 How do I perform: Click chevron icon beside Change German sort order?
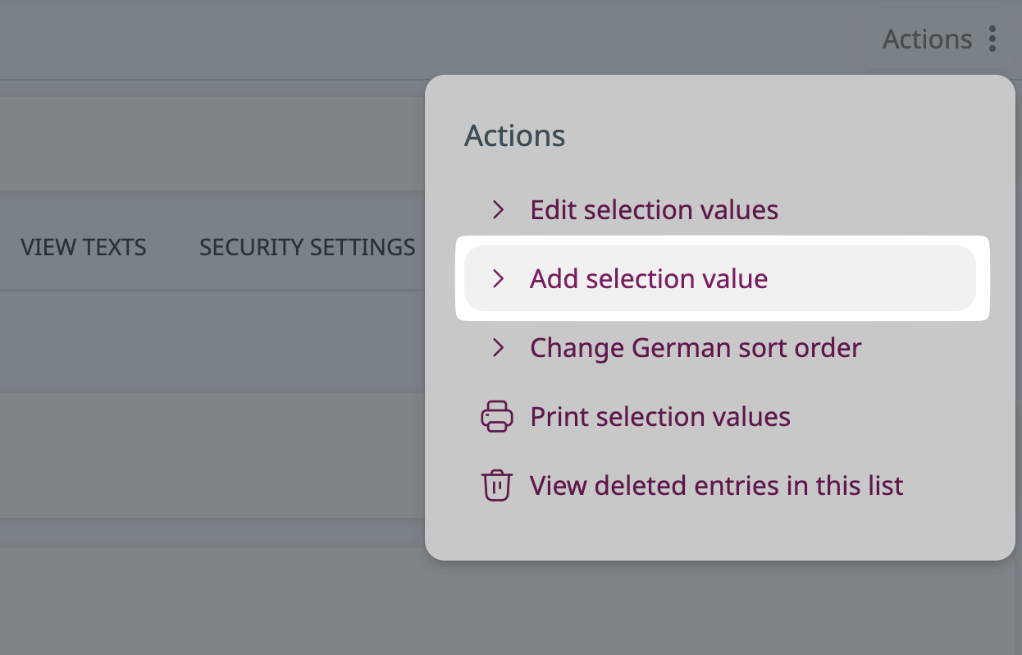498,347
